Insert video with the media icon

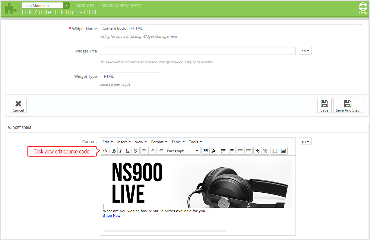tap(275, 151)
